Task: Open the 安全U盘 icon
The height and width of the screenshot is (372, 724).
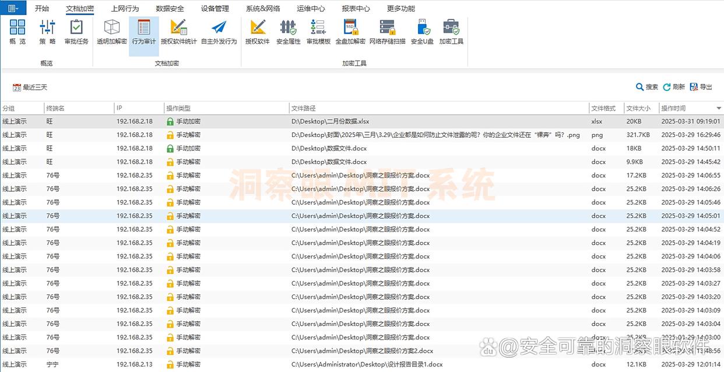Action: point(423,32)
